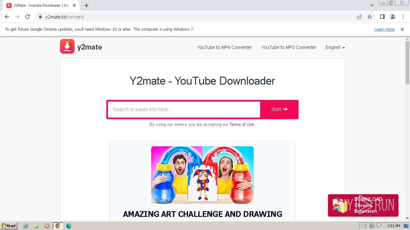This screenshot has width=410, height=230.
Task: Click the Amazing Art Challenge and Drawing title
Action: pyautogui.click(x=202, y=214)
